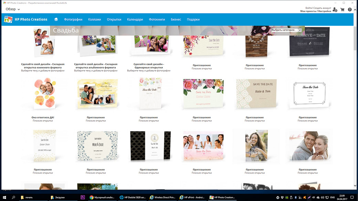This screenshot has height=201, width=358.
Task: Go to the home page icon
Action: pos(56,19)
